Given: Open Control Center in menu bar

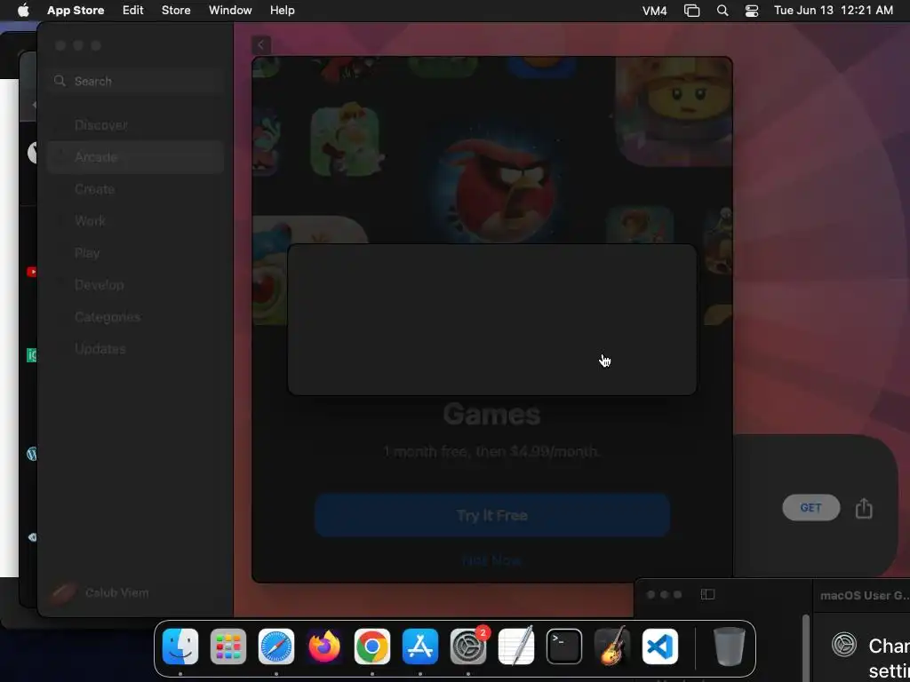Looking at the screenshot, I should pos(752,11).
